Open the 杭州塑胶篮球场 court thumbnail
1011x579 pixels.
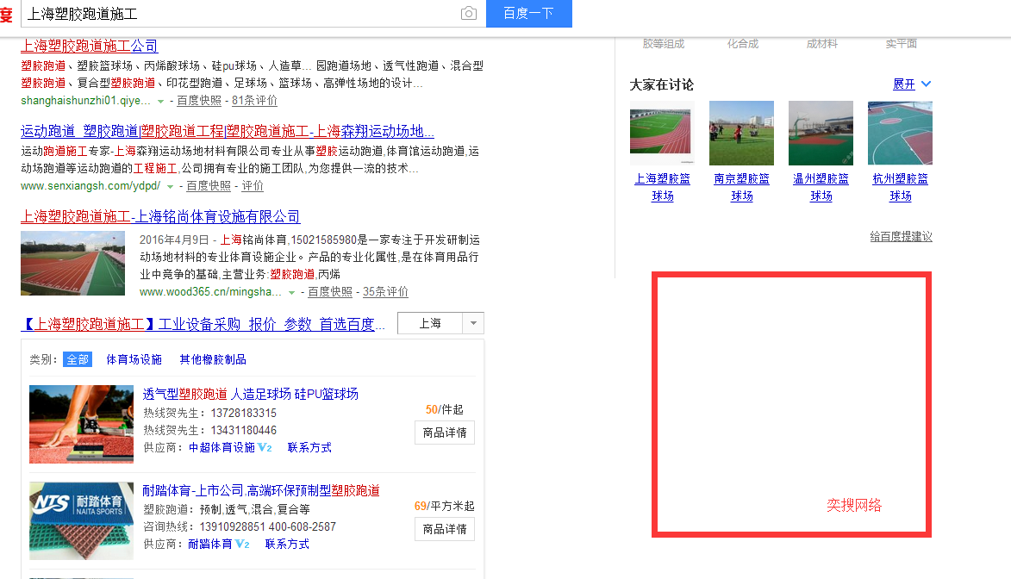[x=900, y=134]
